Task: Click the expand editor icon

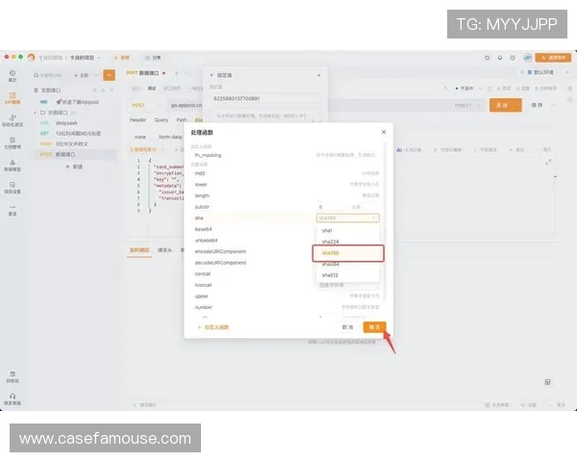Action: [x=547, y=163]
